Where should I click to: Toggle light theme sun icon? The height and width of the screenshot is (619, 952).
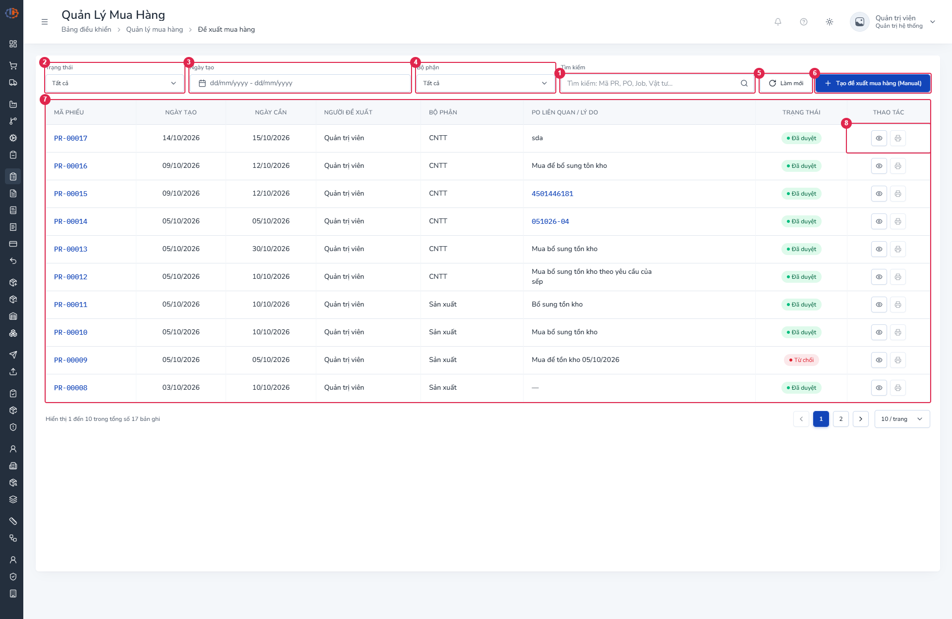830,22
